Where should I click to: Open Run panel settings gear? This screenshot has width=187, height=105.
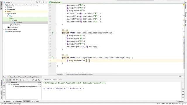(180, 77)
